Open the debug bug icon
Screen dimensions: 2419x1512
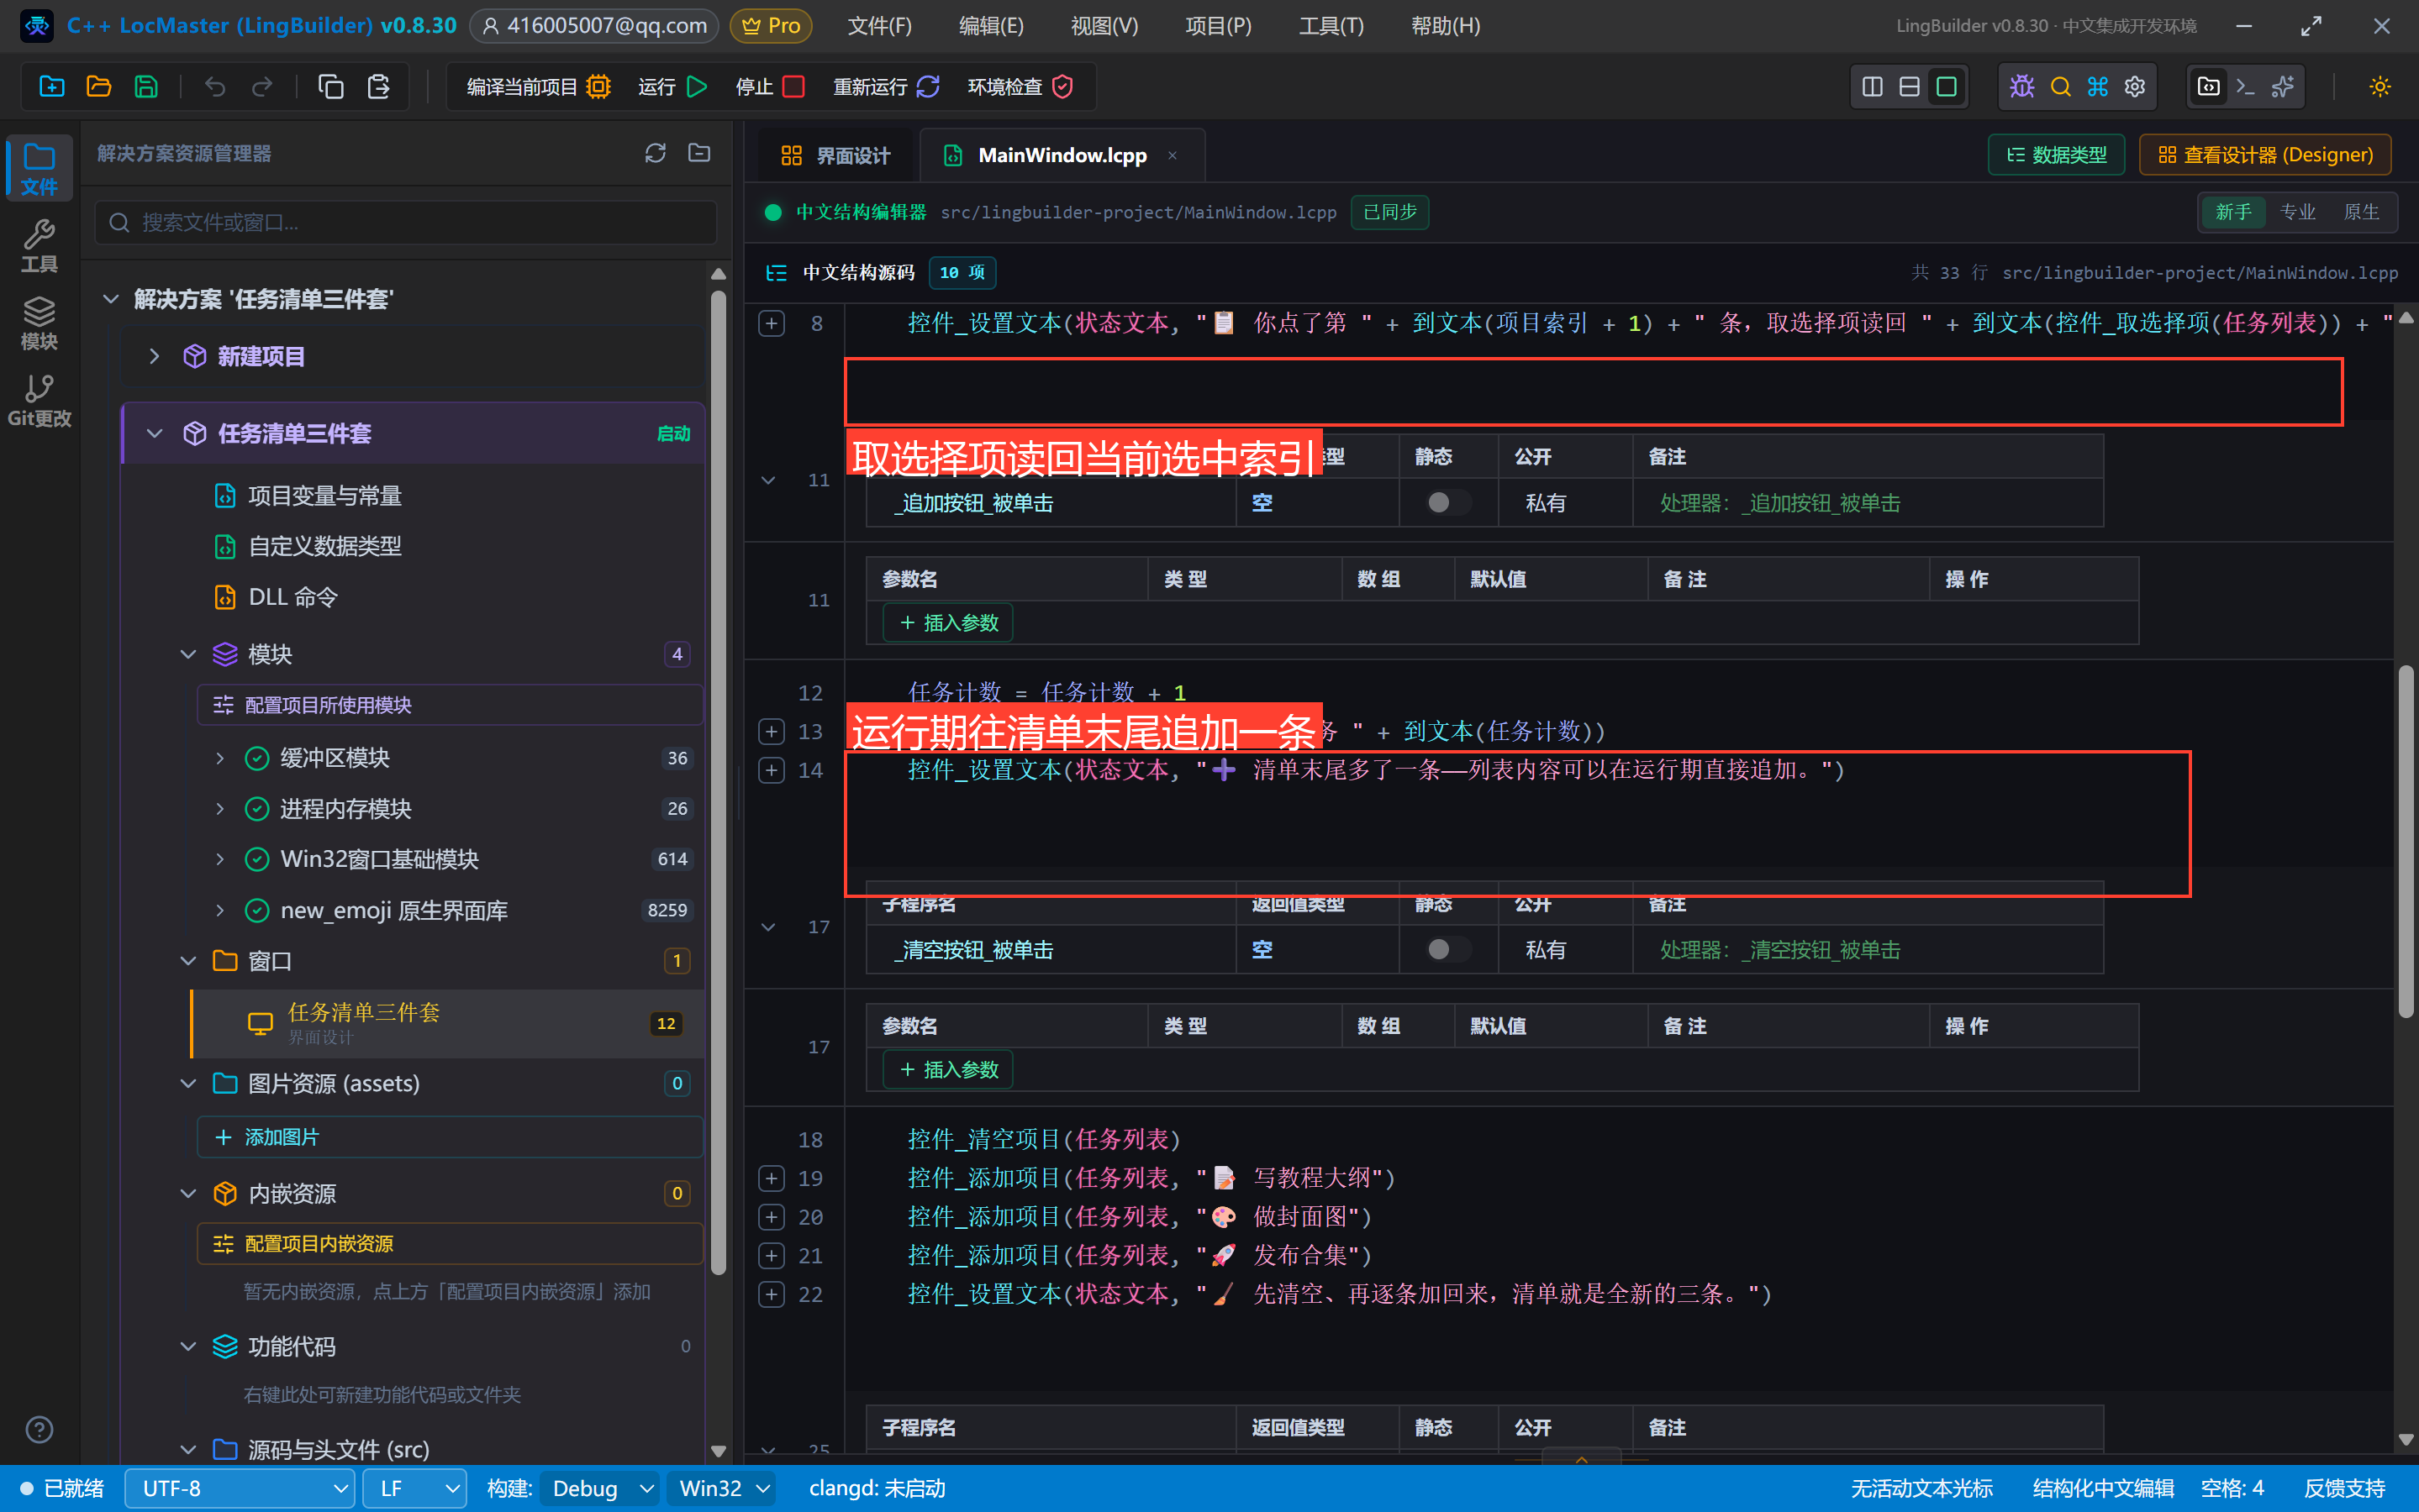2021,87
